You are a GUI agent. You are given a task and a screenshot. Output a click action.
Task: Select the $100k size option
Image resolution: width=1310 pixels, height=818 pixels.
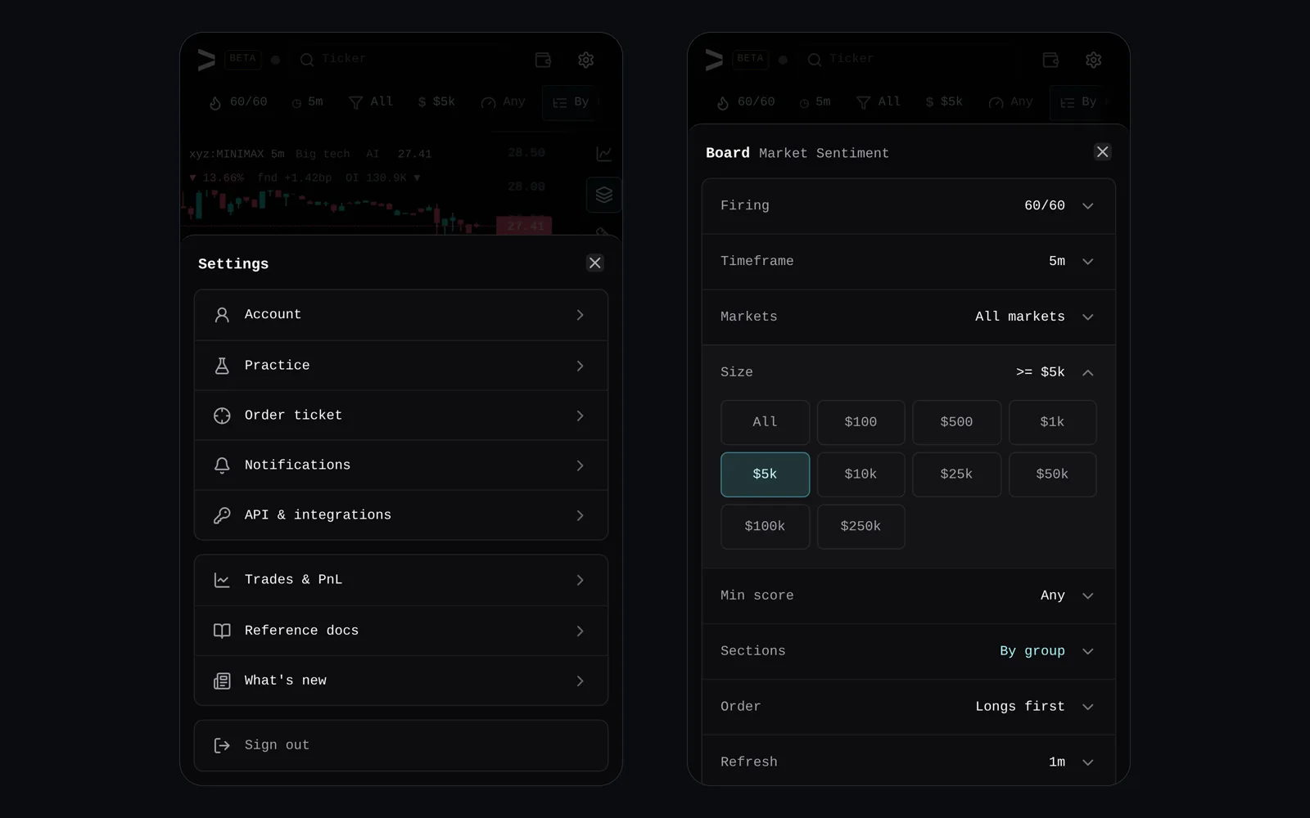[x=765, y=527]
